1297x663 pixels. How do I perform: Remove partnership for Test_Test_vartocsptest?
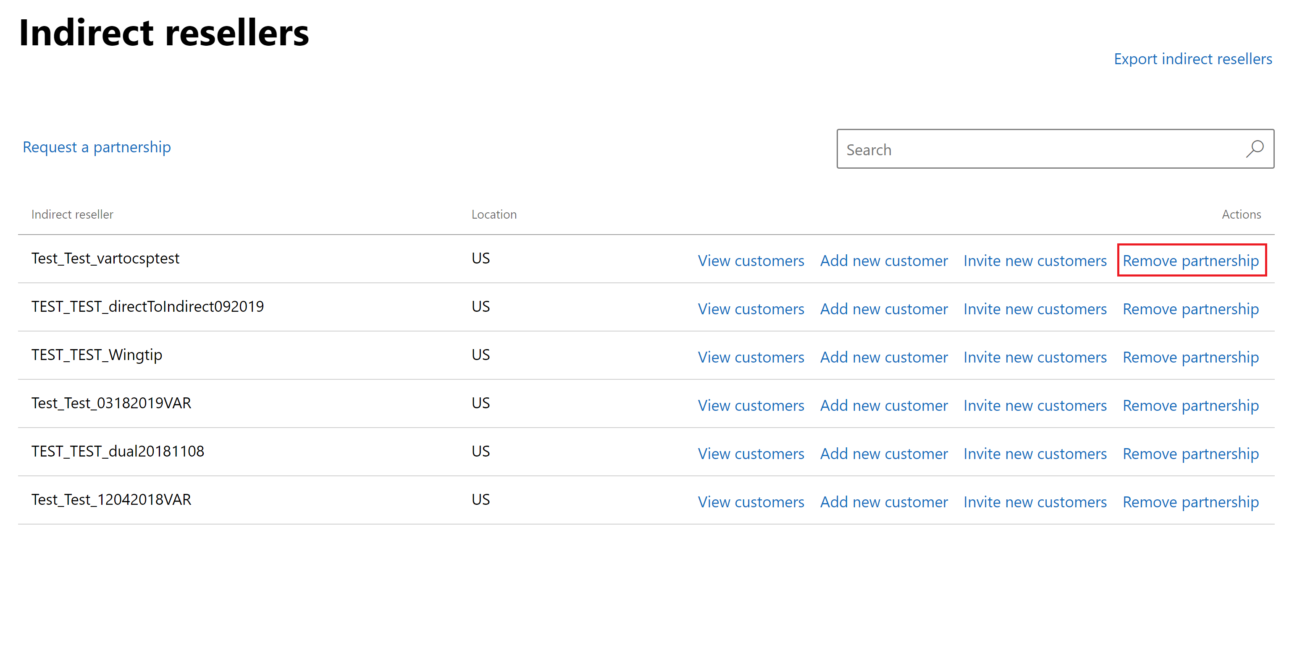(1190, 261)
